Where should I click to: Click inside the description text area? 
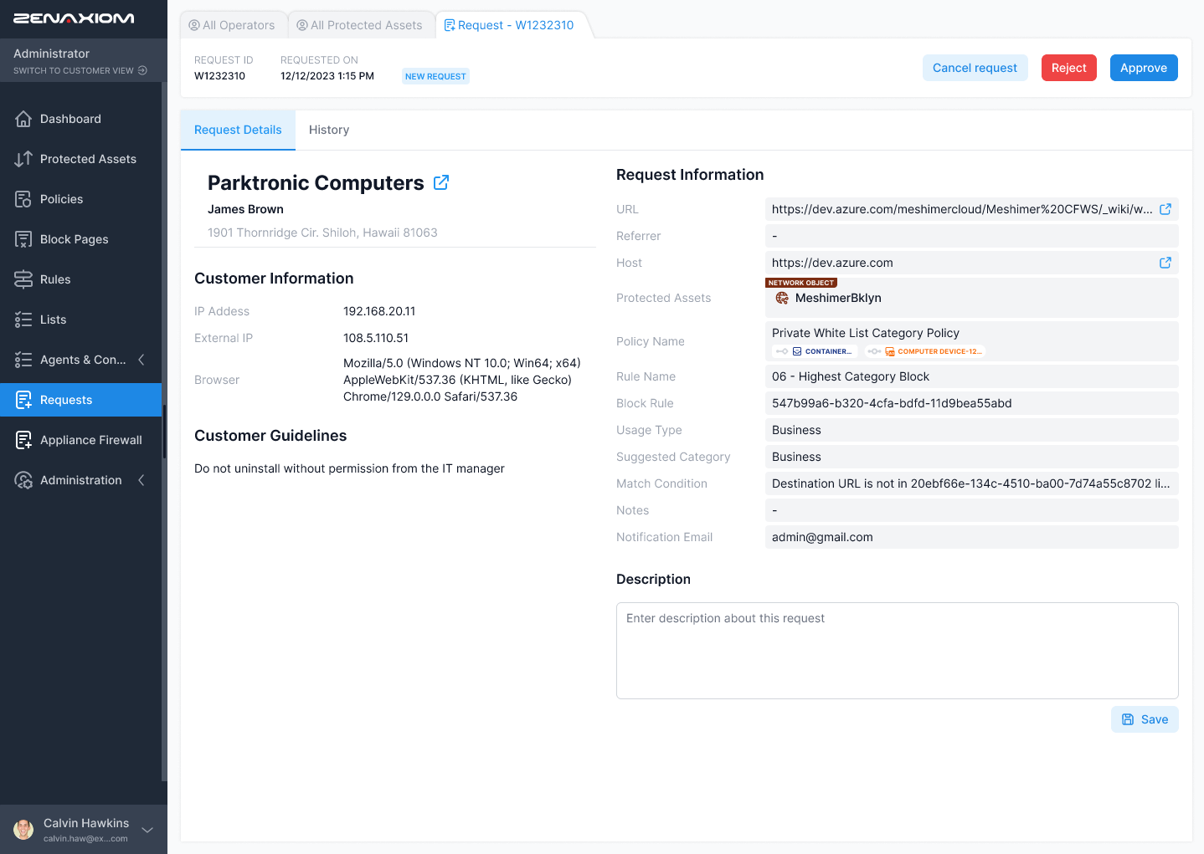(898, 651)
